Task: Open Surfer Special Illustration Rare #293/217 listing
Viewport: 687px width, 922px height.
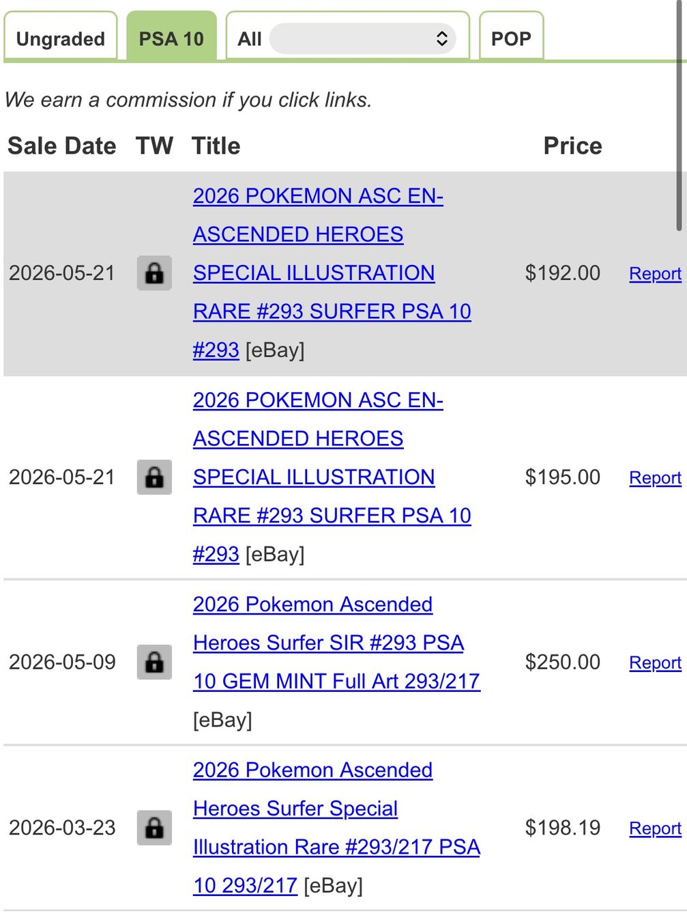Action: [x=336, y=828]
